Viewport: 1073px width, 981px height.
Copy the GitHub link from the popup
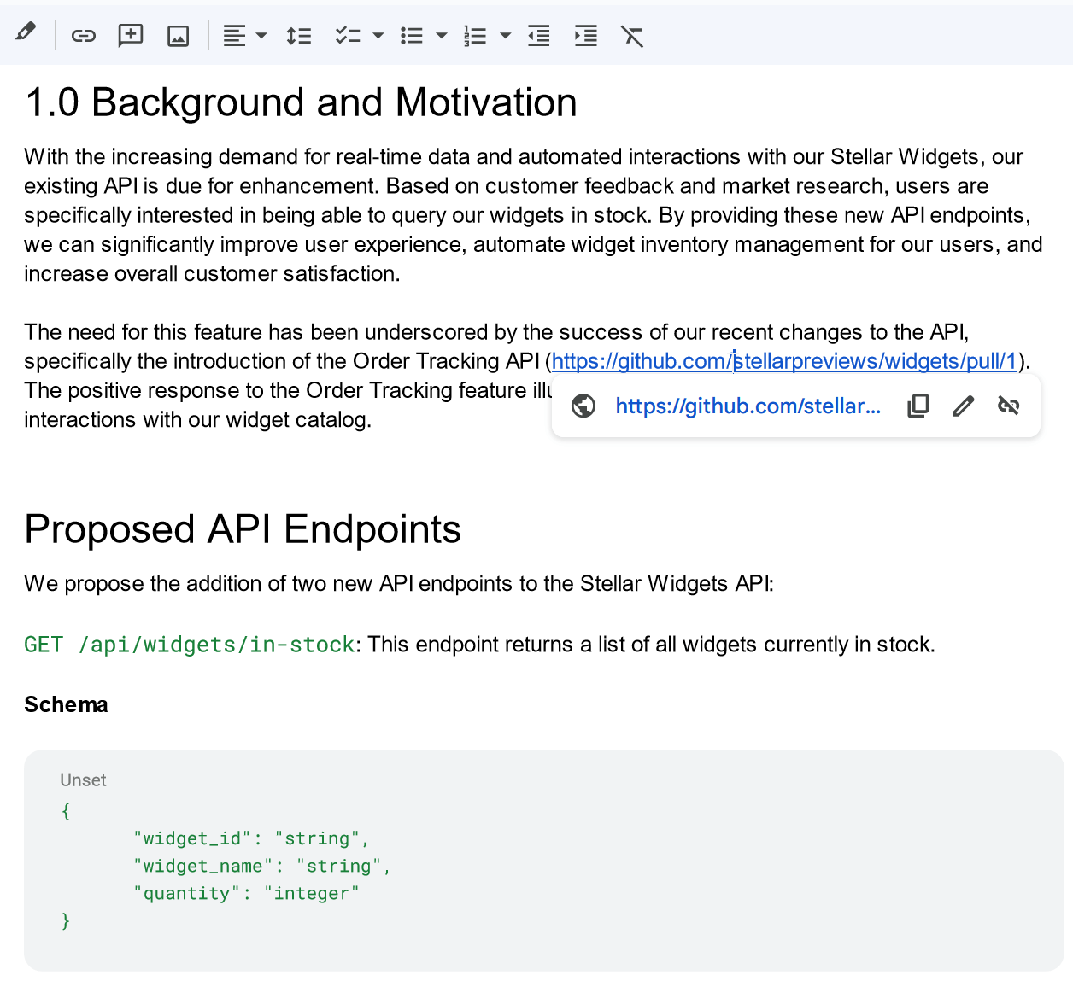tap(918, 405)
